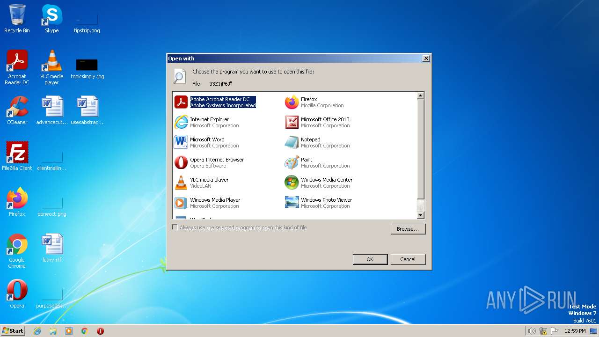
Task: Select the advancecut document on desktop
Action: coord(52,110)
